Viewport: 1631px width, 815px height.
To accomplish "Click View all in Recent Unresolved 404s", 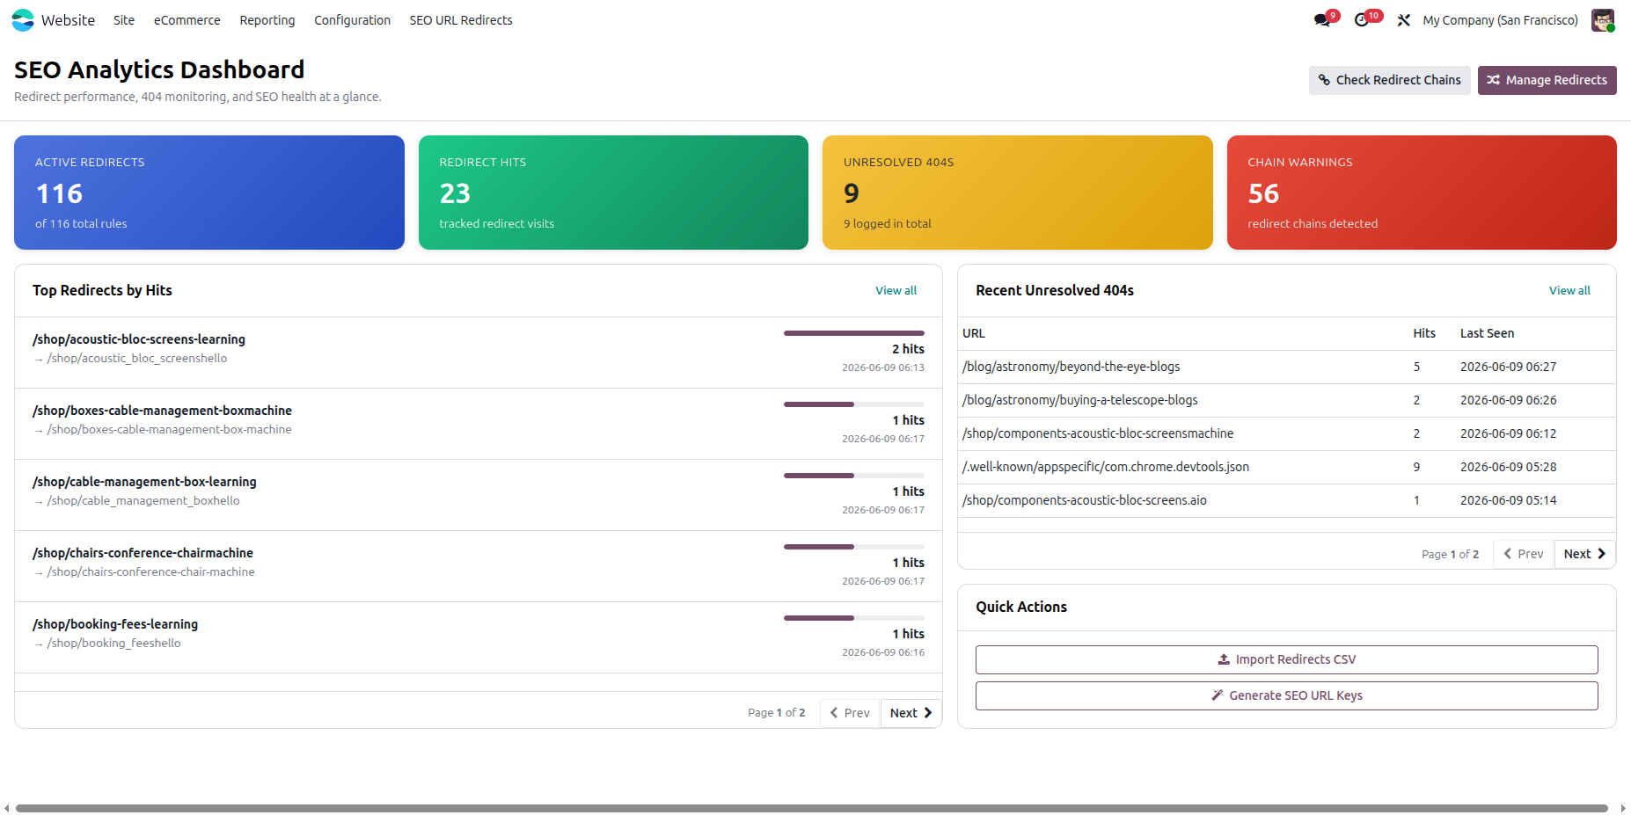I will 1569,291.
